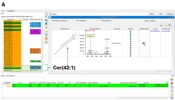The image size is (175, 100).
Task: Open the View in Lipid Maps link
Action: click(x=154, y=31)
